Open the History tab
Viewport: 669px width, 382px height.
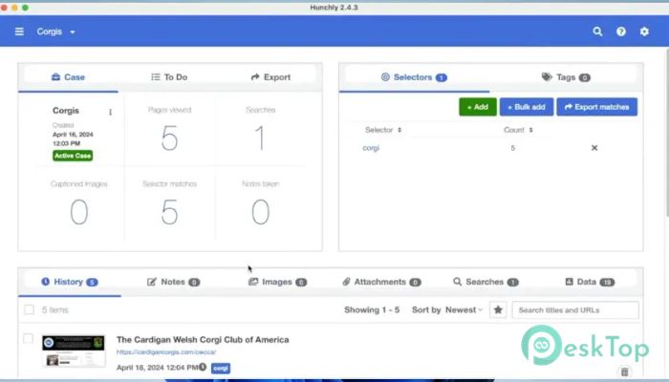point(70,282)
